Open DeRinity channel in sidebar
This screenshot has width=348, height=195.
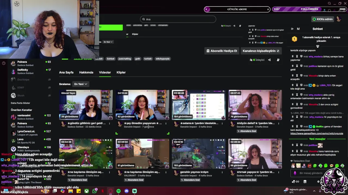(x=31, y=71)
